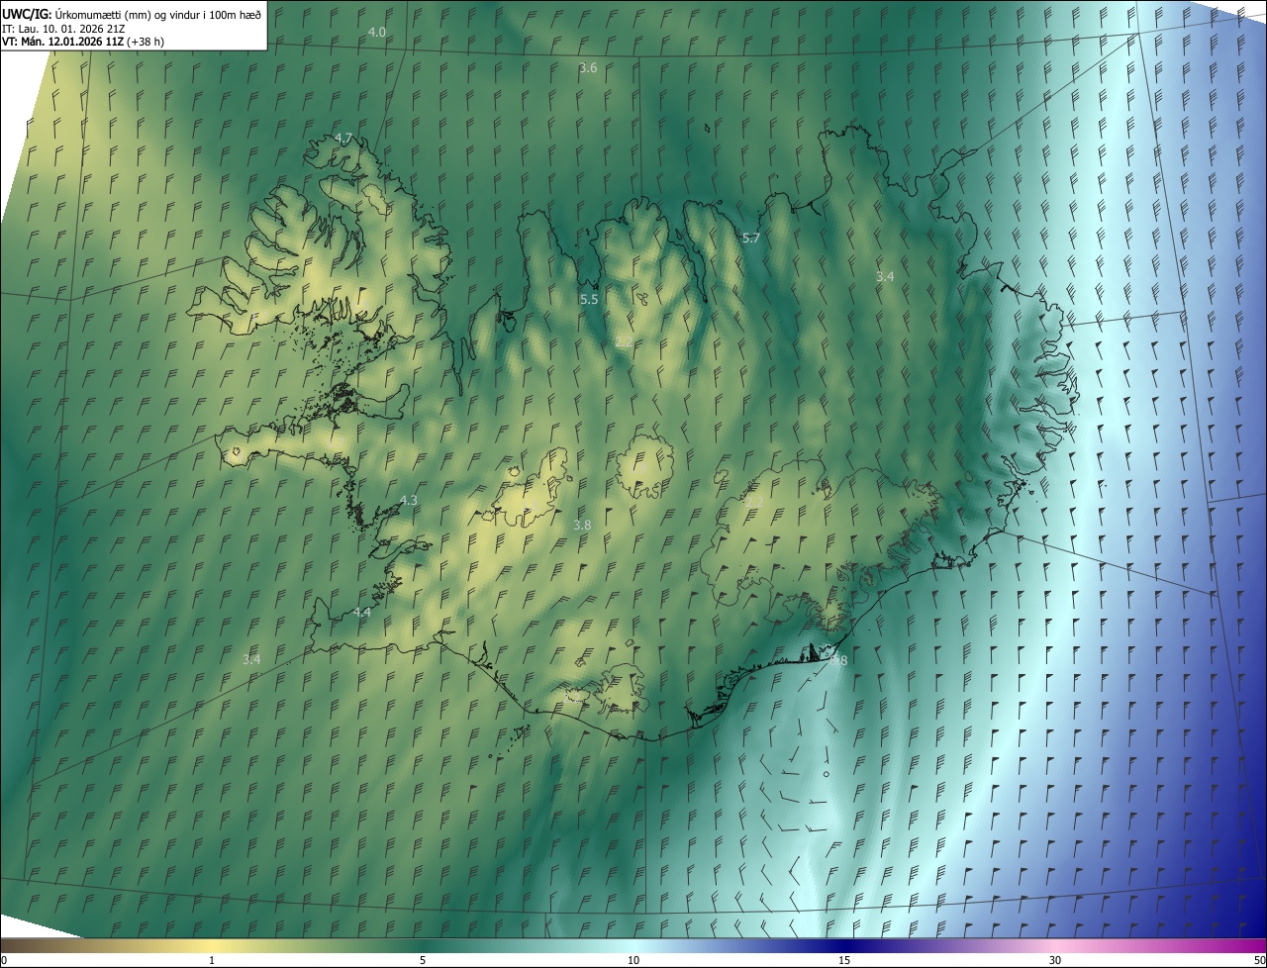
Task: Click the 8.8 value label on the southeast coast
Action: click(x=837, y=660)
